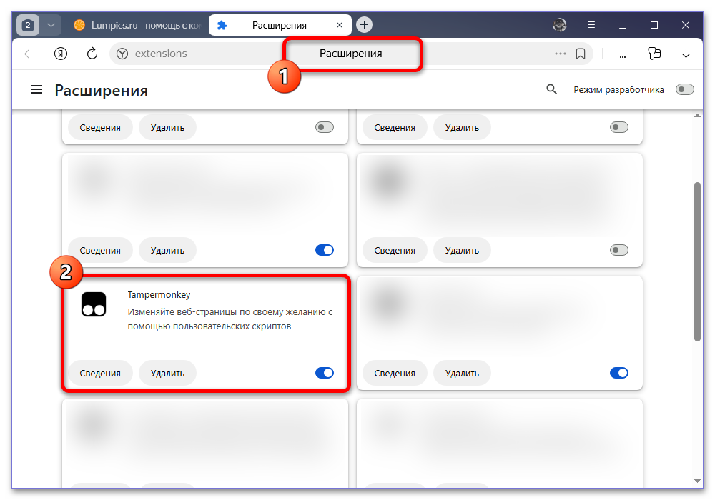Click the Tampermonkey extension icon
This screenshot has width=715, height=500.
[94, 304]
